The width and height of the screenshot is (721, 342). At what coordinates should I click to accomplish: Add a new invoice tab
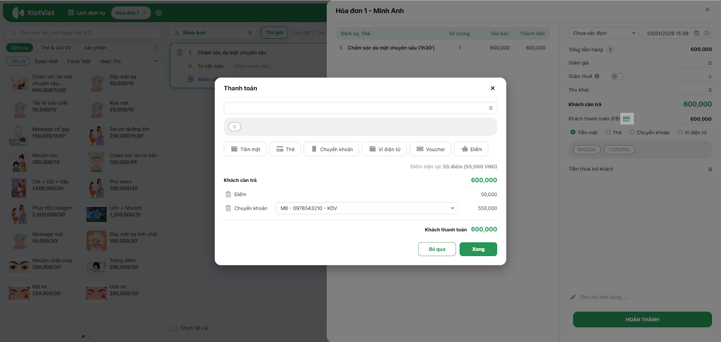coord(159,13)
